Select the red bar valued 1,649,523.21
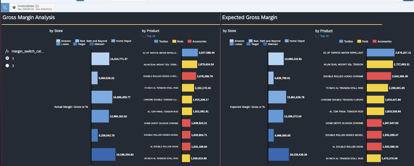 coord(186,123)
